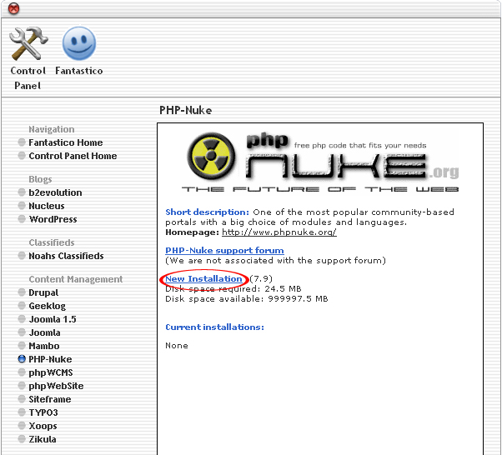This screenshot has height=455, width=502.
Task: Open Zikula entry
Action: point(43,439)
